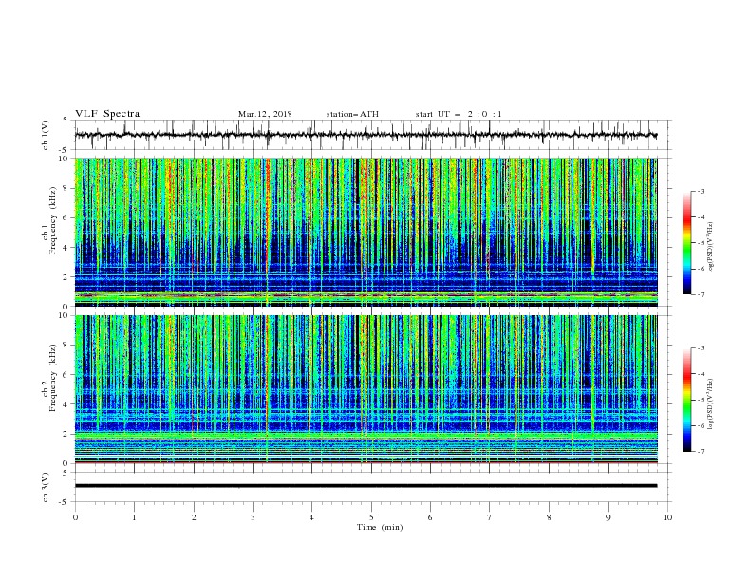This screenshot has width=752, height=581.
Task: Click the "-3" tick on the lower colorbar
Action: 700,348
